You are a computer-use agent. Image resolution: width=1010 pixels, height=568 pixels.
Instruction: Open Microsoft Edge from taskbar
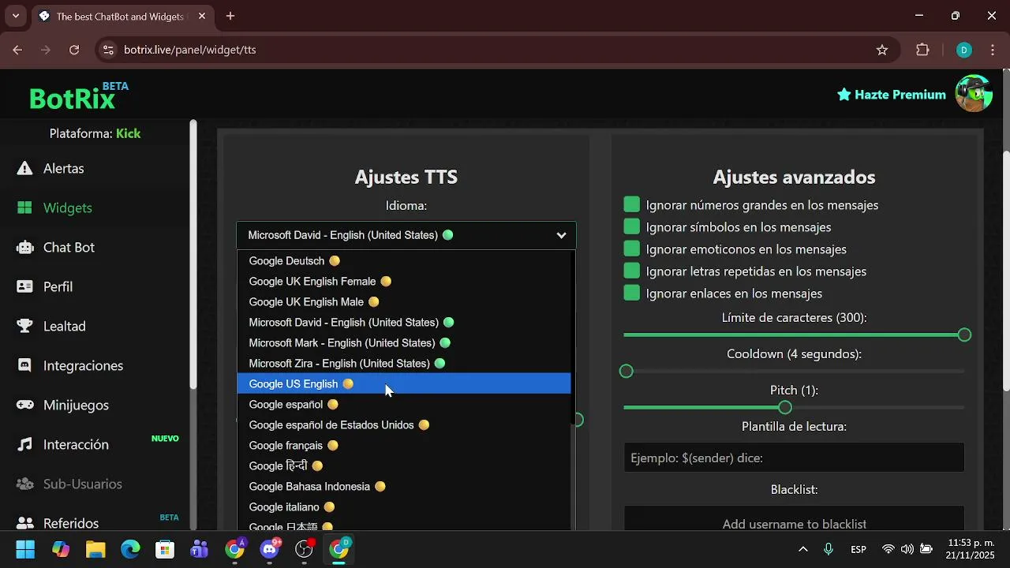click(x=130, y=549)
